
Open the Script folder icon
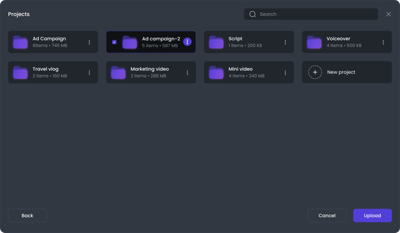[x=216, y=42]
